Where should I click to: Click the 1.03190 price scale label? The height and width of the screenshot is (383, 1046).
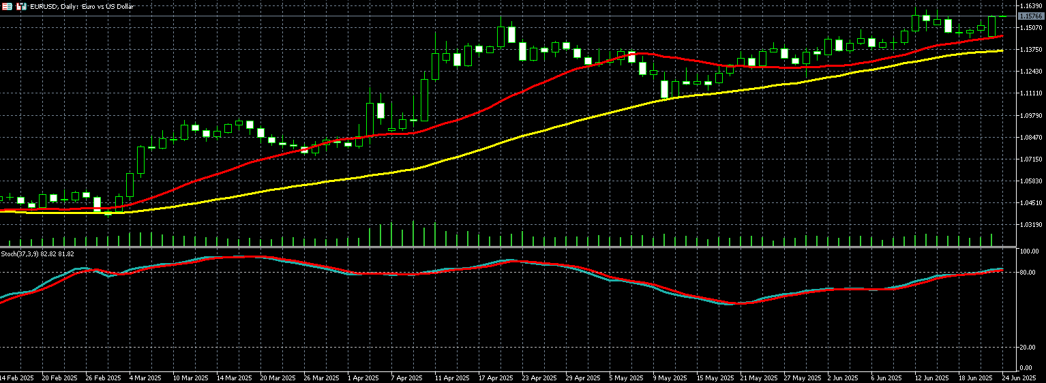pos(1030,224)
